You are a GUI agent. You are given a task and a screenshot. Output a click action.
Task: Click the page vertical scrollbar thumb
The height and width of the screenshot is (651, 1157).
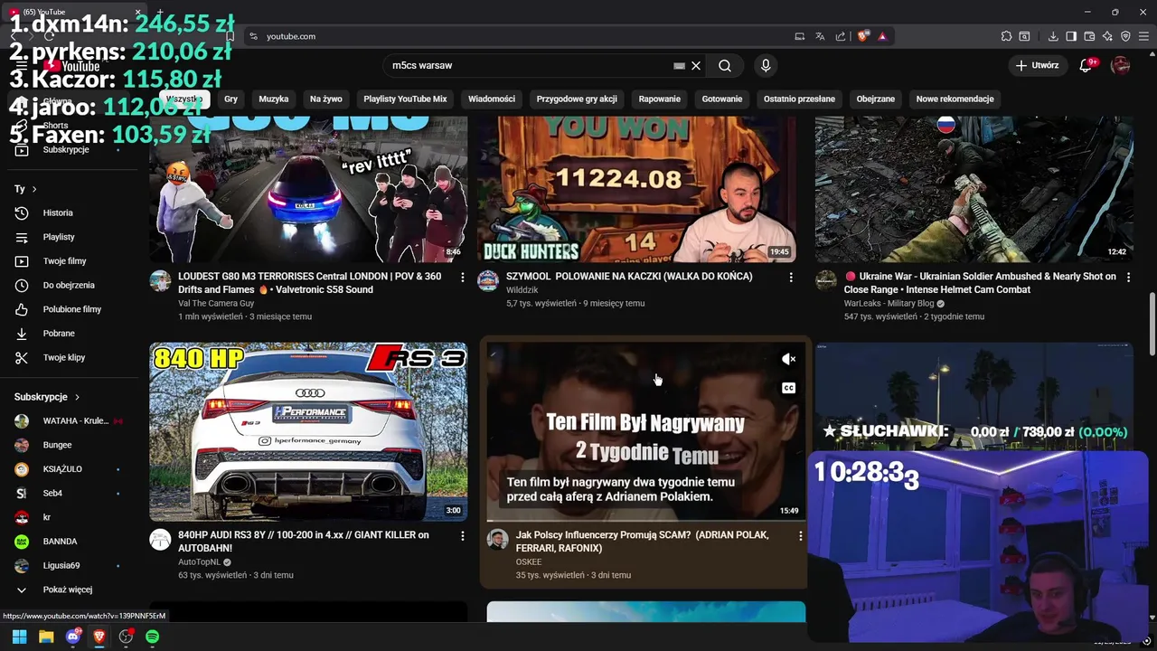pyautogui.click(x=1152, y=324)
